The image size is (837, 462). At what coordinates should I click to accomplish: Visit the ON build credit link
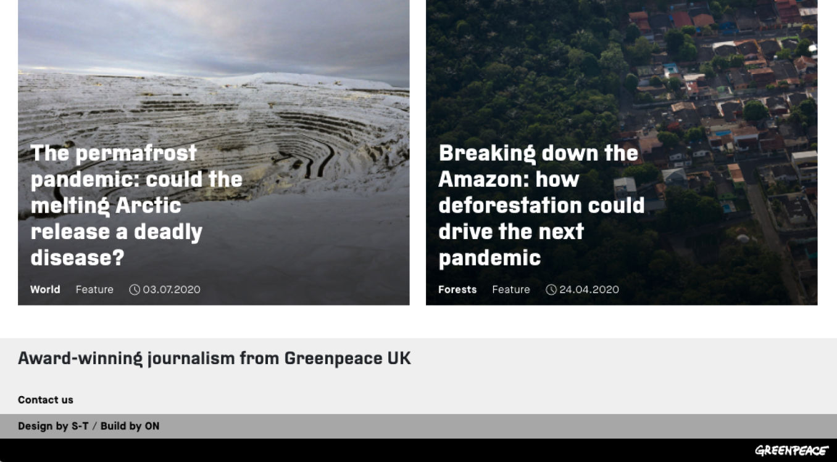pos(152,426)
